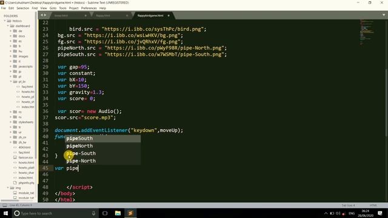388x218 pixels.
Task: Open the Selection menu
Action: (23, 8)
